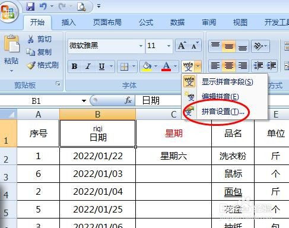Screen dimensions: 289x228
Task: Click 剪切 to cut selection
Action: click(x=40, y=39)
